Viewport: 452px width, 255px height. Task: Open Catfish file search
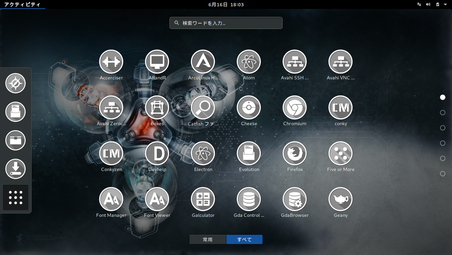tap(203, 108)
